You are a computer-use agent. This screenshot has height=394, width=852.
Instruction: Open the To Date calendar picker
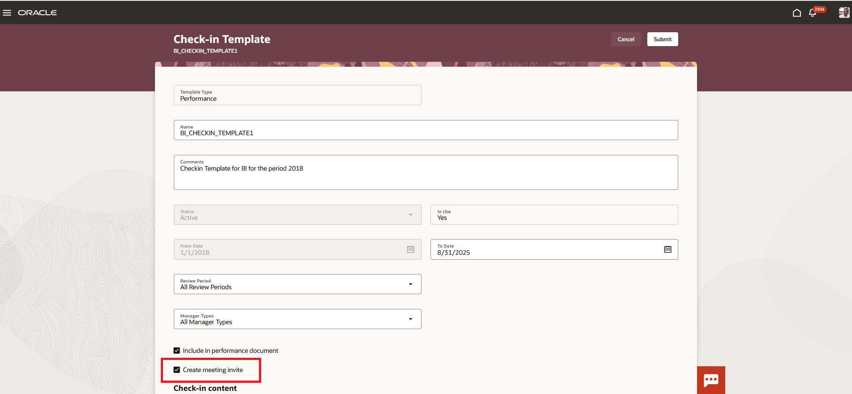click(667, 249)
